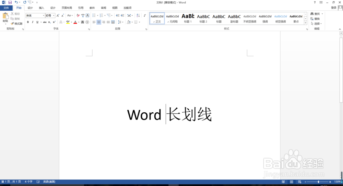Click the yellow text highlight color button
Viewport: 343px width, 186px height.
point(68,22)
